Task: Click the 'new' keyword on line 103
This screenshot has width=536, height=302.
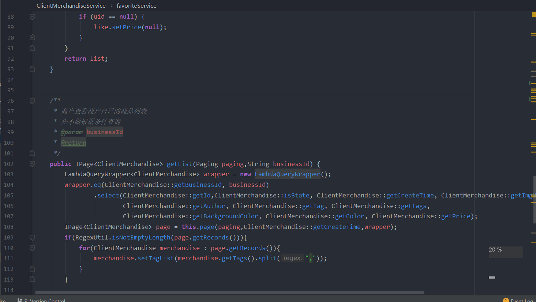Action: pos(245,174)
